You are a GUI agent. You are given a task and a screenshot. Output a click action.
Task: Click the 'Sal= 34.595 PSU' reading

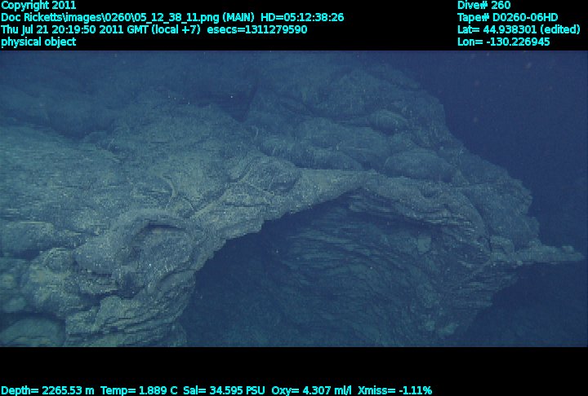[x=225, y=391]
